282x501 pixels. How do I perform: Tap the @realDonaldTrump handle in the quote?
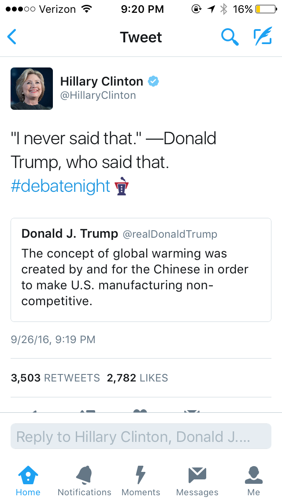[170, 234]
